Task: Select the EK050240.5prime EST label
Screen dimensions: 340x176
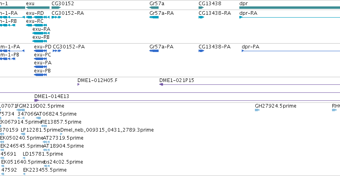Action: [22, 138]
